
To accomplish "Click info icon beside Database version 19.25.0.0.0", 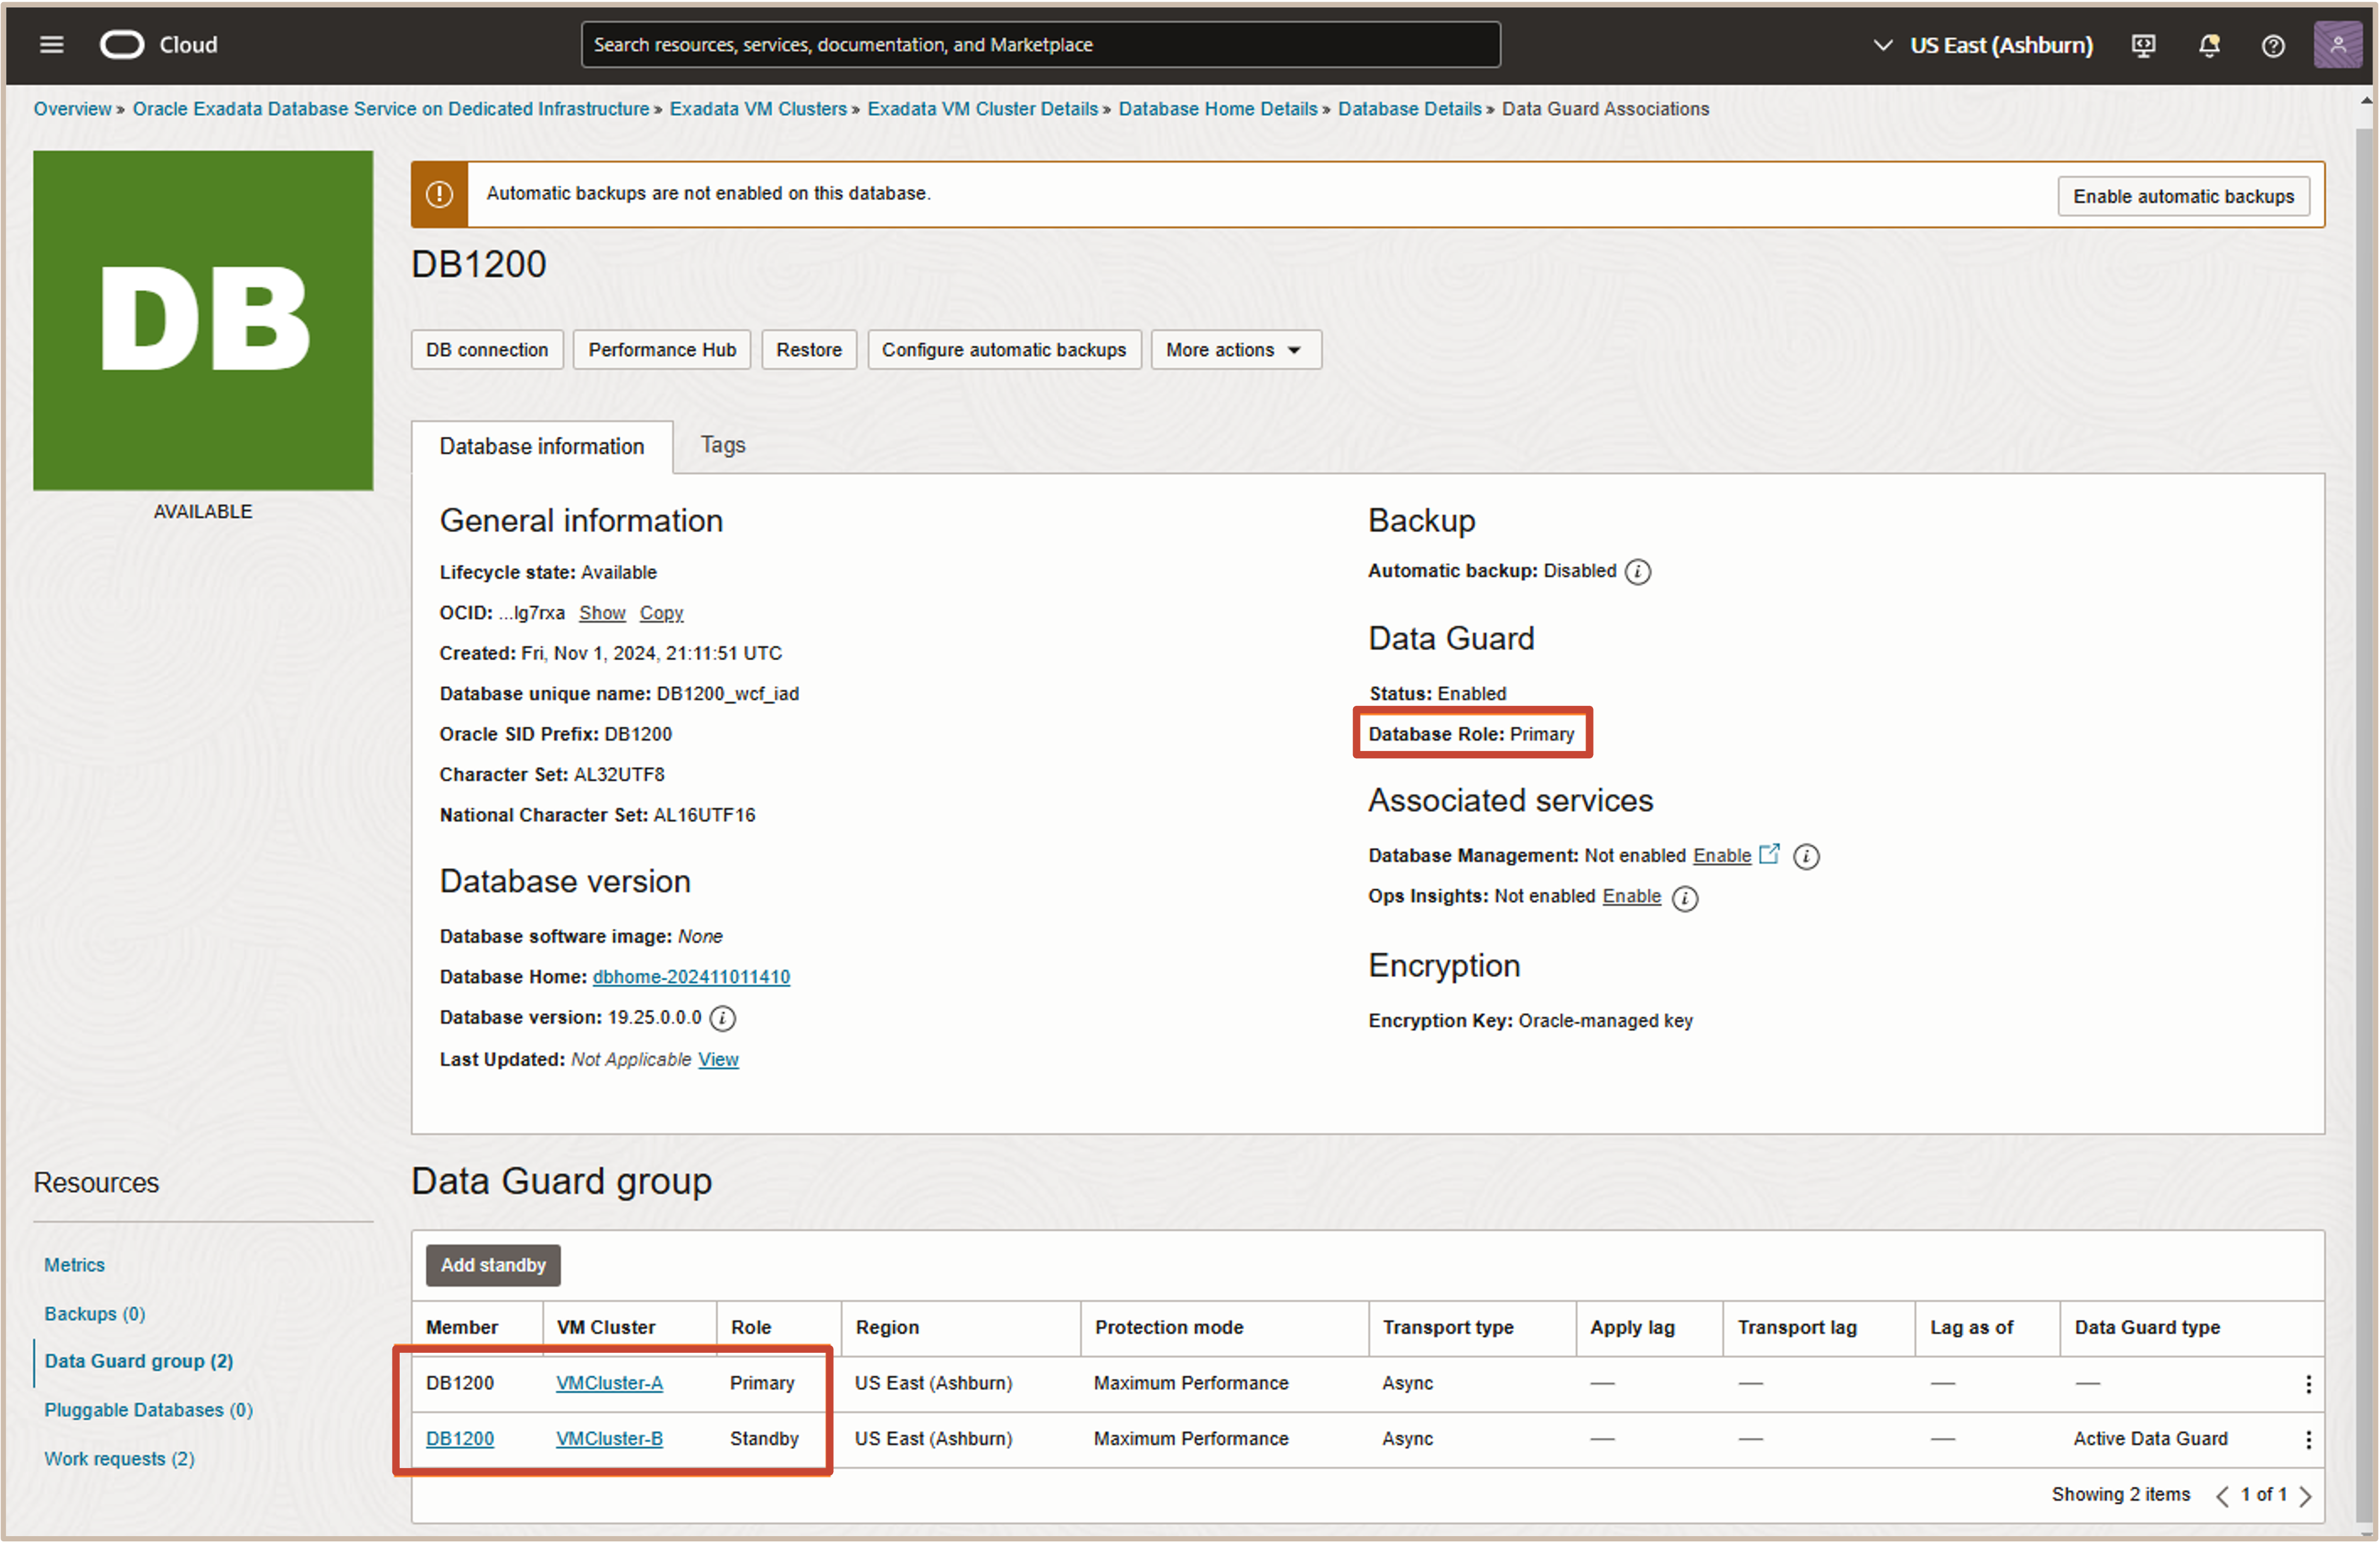I will tap(722, 1018).
